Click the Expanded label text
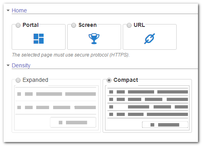This screenshot has width=202, height=146. [35, 80]
